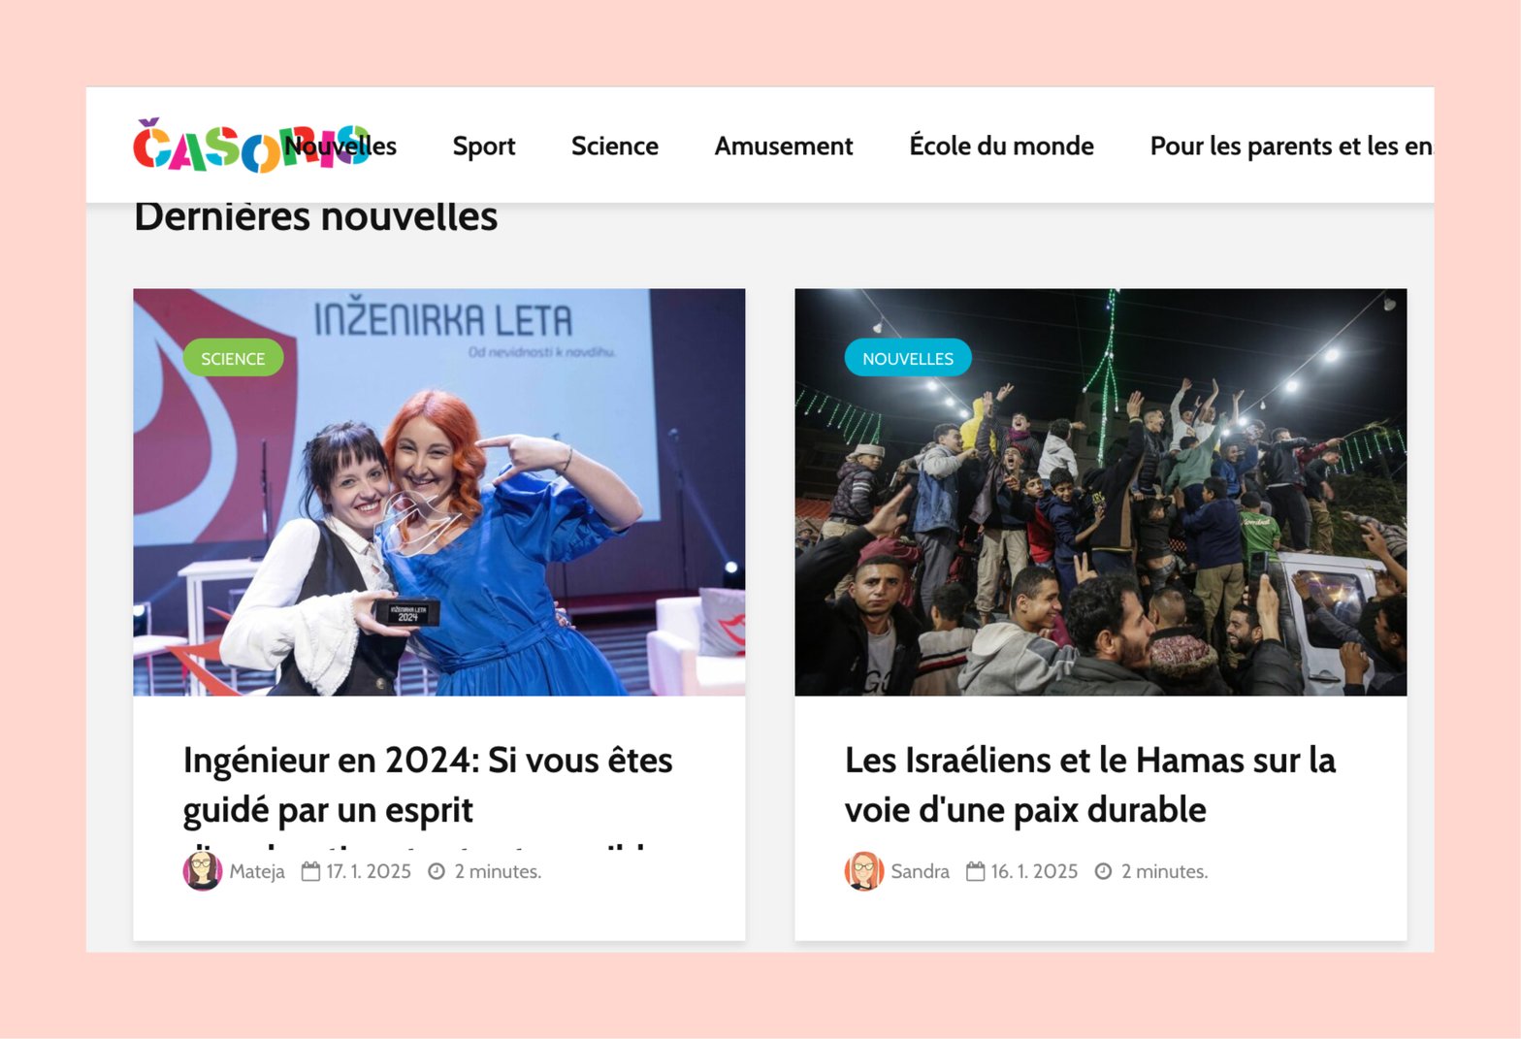Select Sandra's author avatar
This screenshot has height=1039, width=1521.
tap(864, 871)
